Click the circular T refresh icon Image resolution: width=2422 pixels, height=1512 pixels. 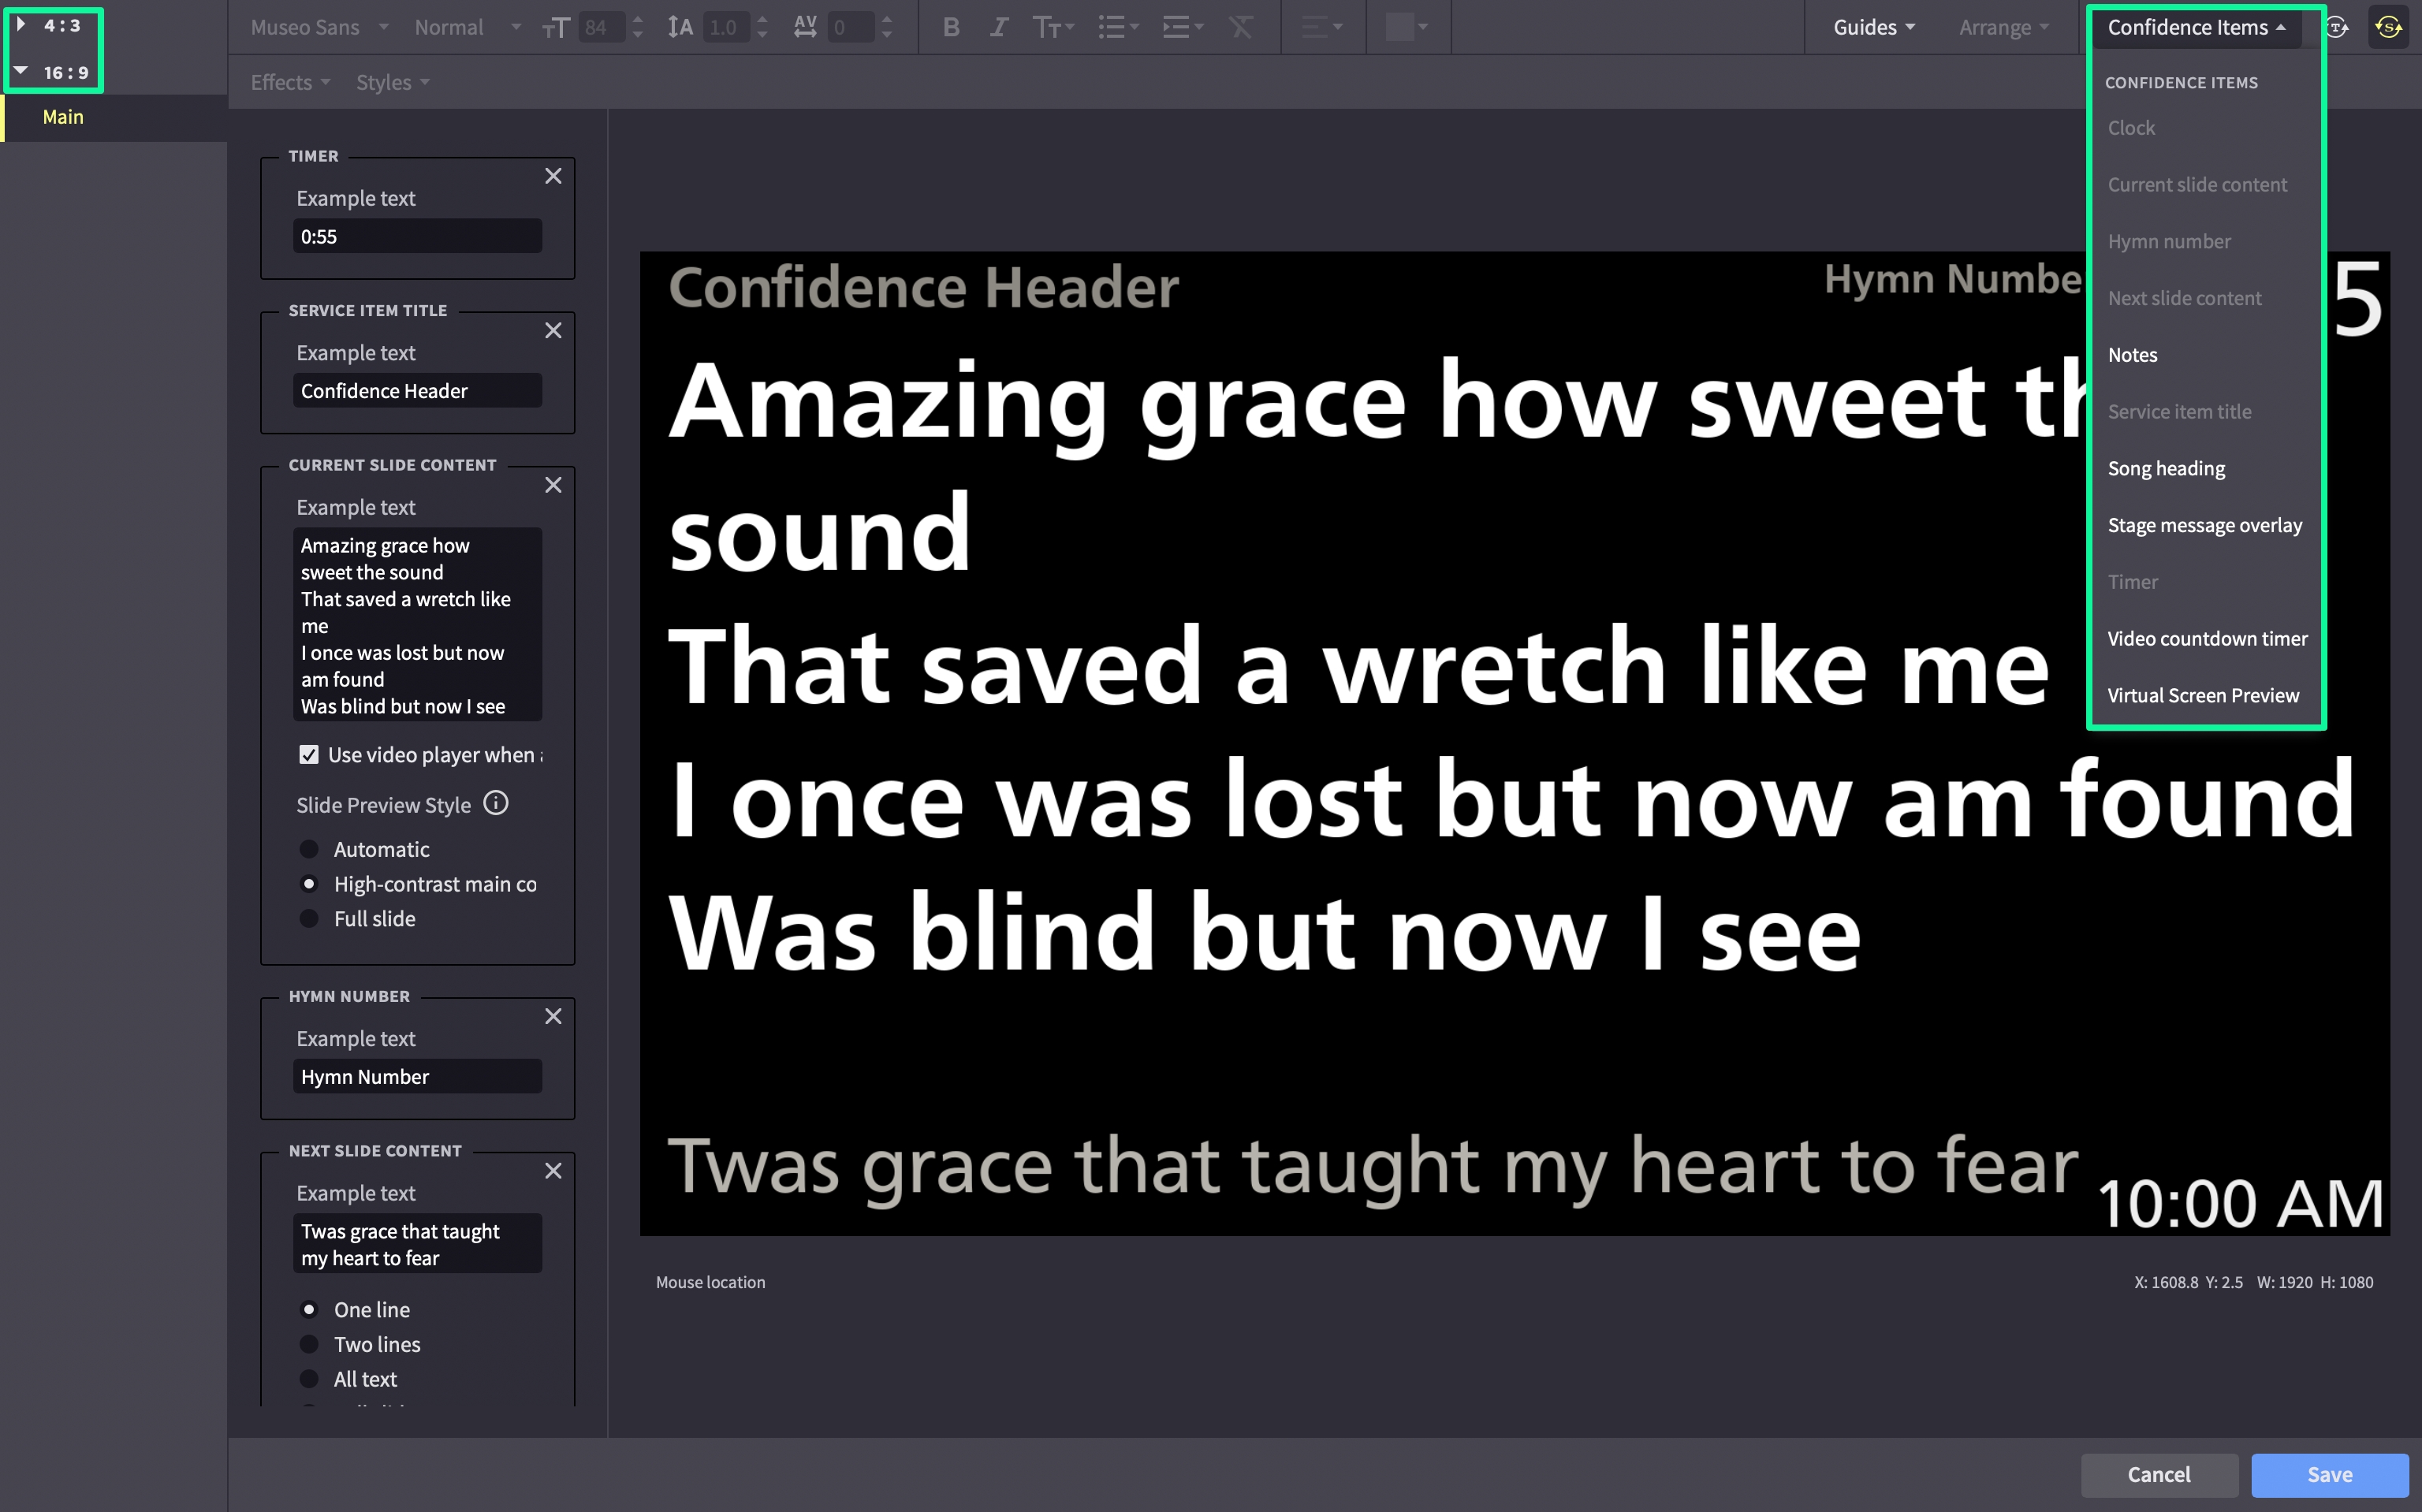pyautogui.click(x=2337, y=27)
